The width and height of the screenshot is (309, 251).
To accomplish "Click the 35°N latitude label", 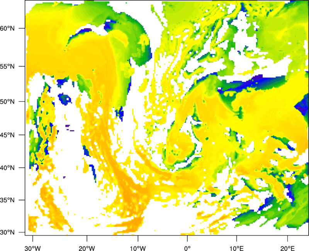I will (x=7, y=200).
